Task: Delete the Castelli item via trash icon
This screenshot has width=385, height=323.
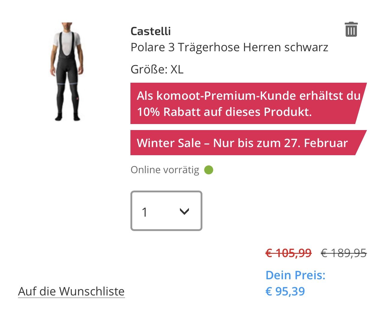Action: click(351, 29)
